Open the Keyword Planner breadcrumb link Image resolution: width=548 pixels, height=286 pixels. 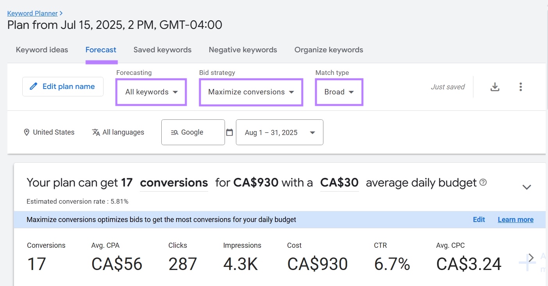tap(33, 13)
